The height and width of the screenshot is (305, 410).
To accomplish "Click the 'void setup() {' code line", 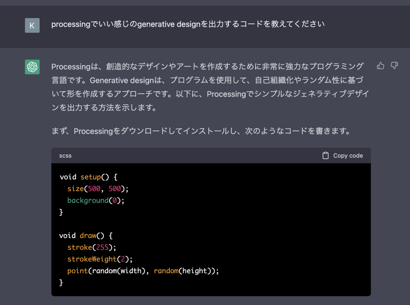I will (88, 177).
